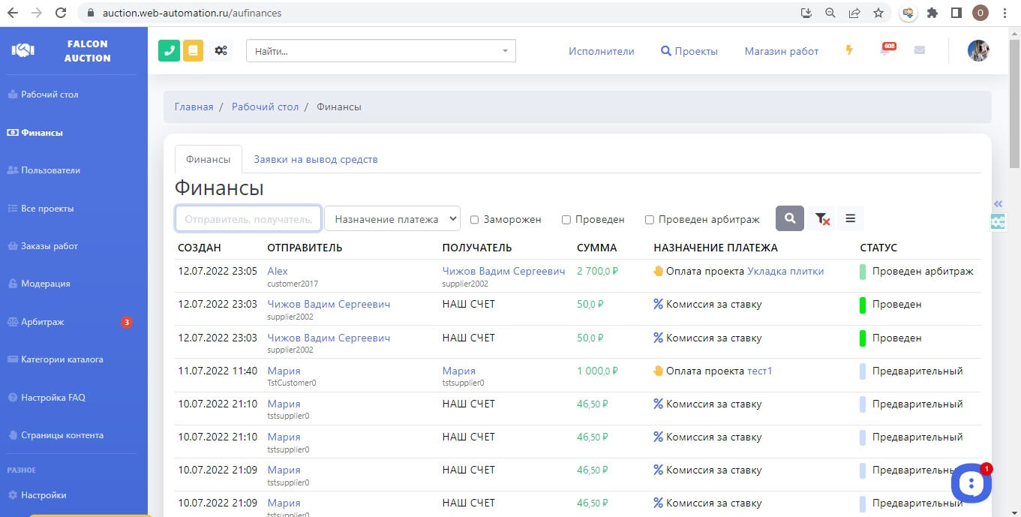This screenshot has width=1021, height=517.
Task: Clear filters with the funnel icon
Action: [821, 218]
